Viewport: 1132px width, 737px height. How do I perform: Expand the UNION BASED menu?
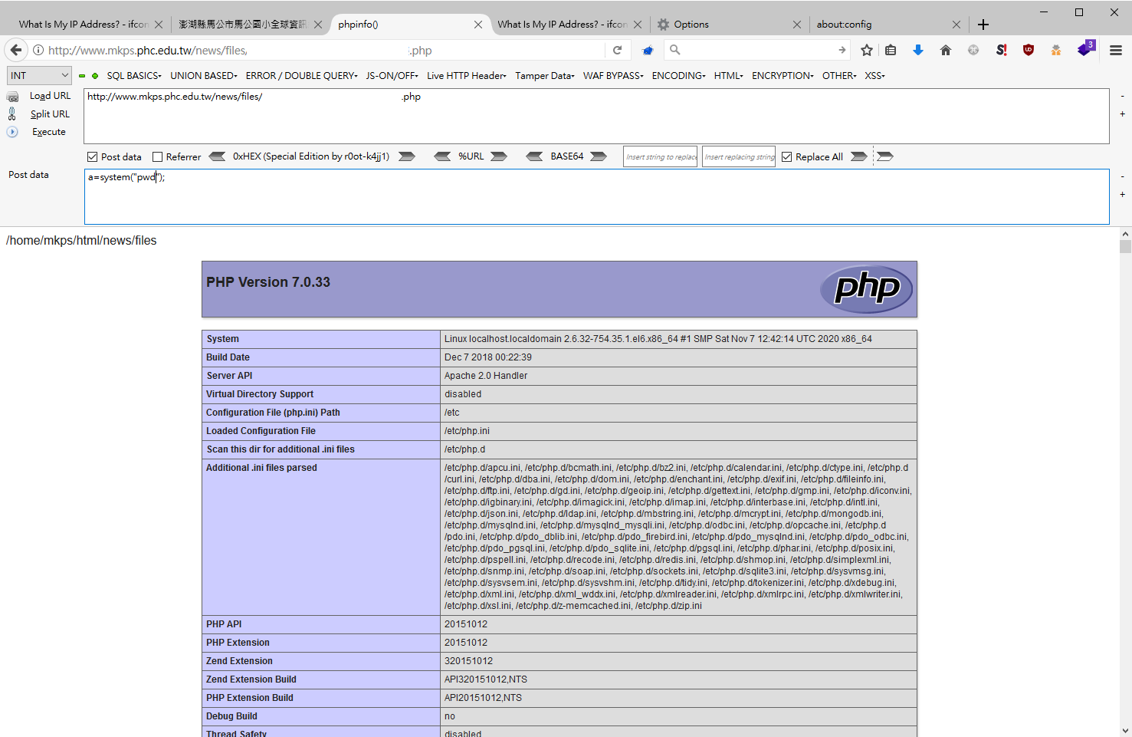[204, 76]
